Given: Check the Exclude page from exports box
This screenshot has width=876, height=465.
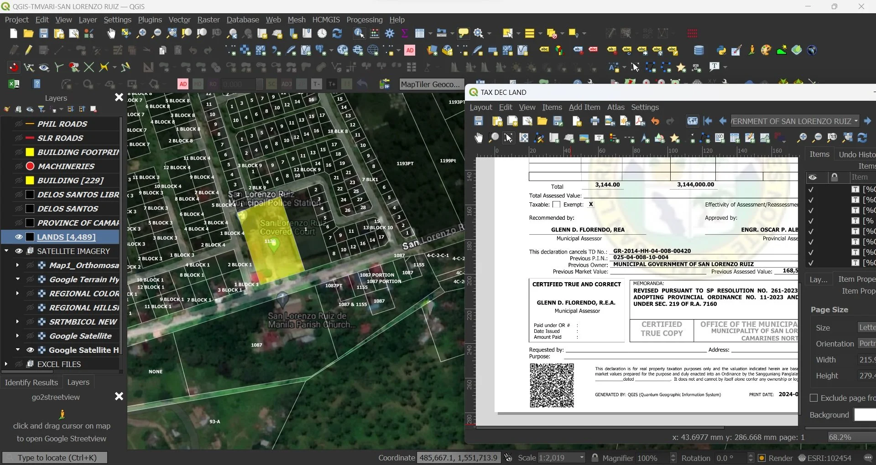Looking at the screenshot, I should point(813,398).
